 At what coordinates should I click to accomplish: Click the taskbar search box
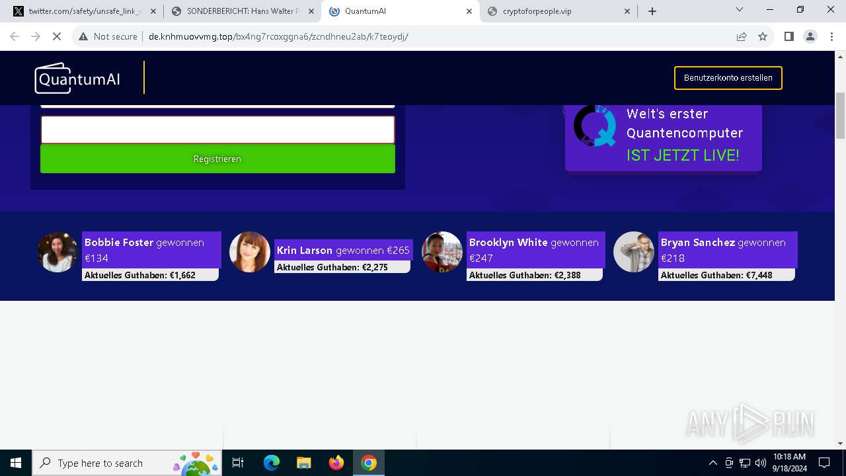point(126,463)
